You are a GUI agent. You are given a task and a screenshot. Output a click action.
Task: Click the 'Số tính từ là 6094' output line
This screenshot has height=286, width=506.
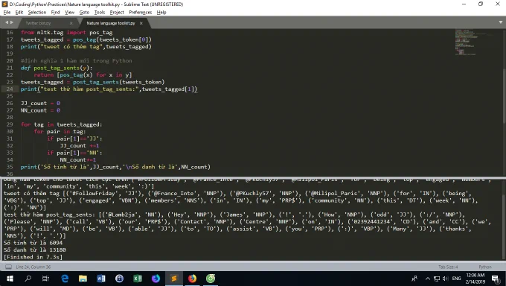[x=33, y=243]
